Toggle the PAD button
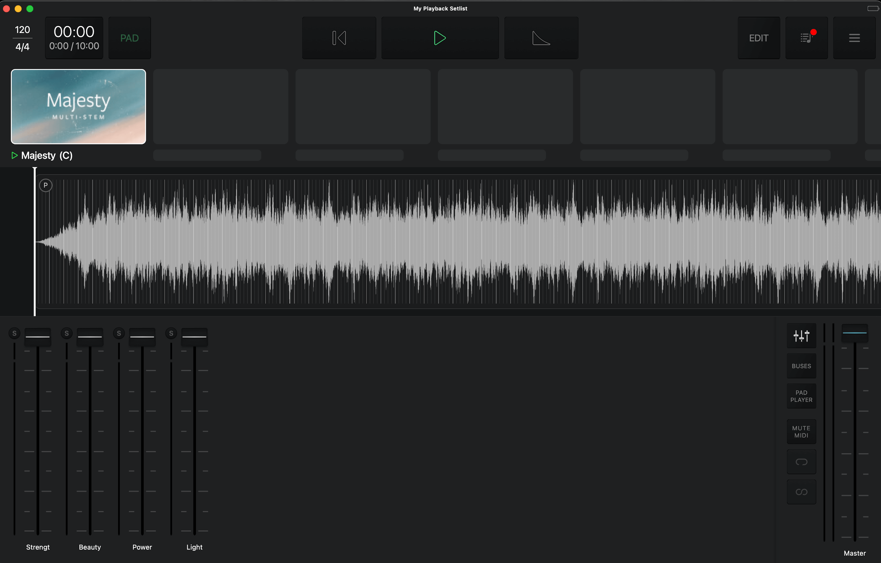The width and height of the screenshot is (881, 563). click(x=130, y=38)
